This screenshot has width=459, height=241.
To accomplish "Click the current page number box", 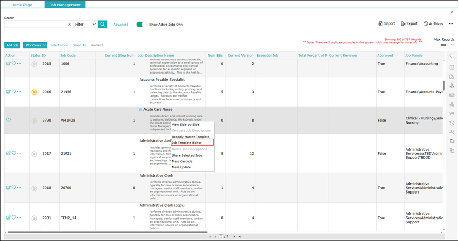I will [221, 236].
